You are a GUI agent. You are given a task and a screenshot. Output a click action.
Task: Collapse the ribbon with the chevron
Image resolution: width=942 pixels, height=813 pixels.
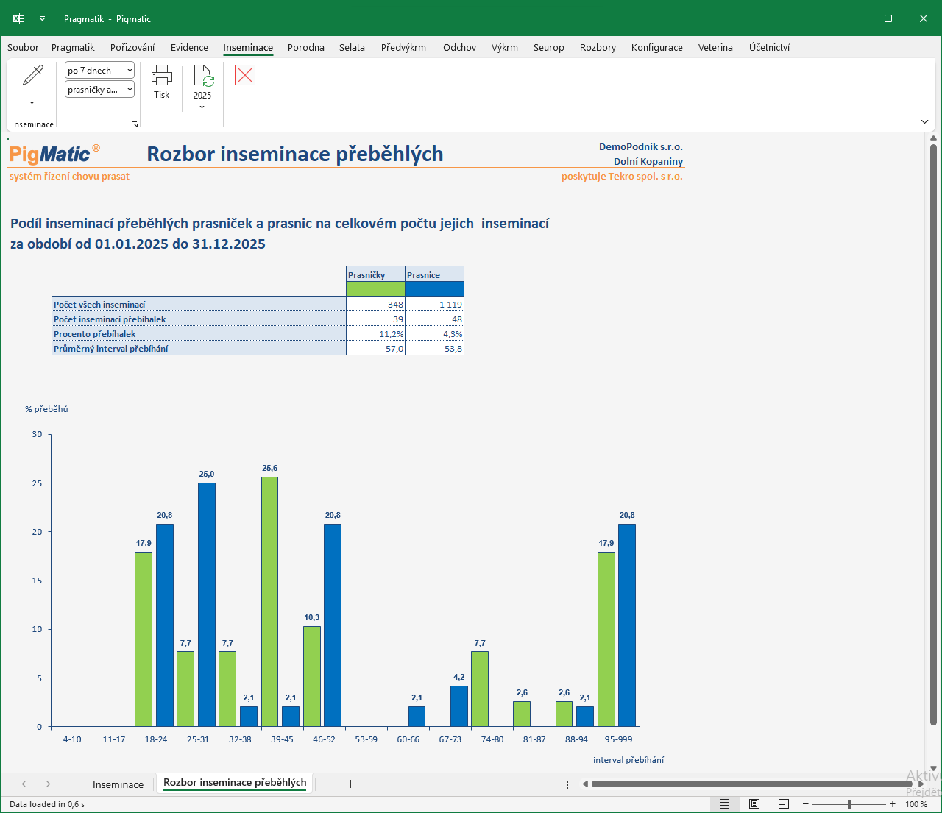point(924,121)
